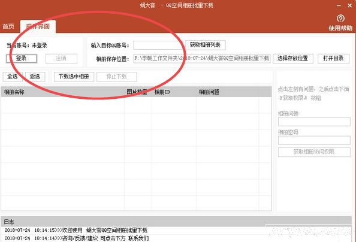The image size is (356, 242).
Task: Open the 使用帮助 help icon
Action: point(340,19)
